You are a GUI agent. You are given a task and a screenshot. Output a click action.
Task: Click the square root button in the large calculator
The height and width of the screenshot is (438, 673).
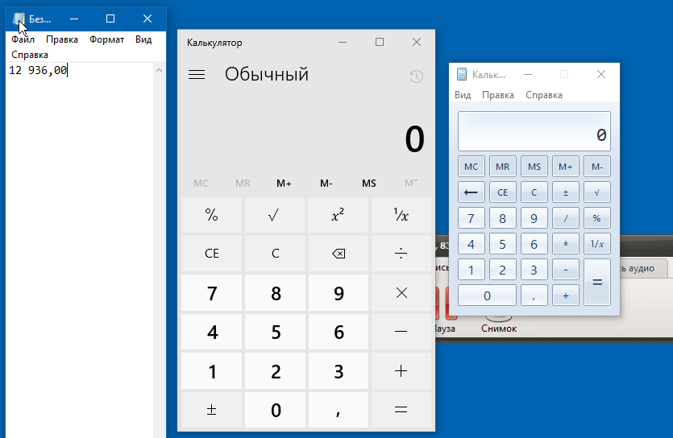[x=275, y=215]
